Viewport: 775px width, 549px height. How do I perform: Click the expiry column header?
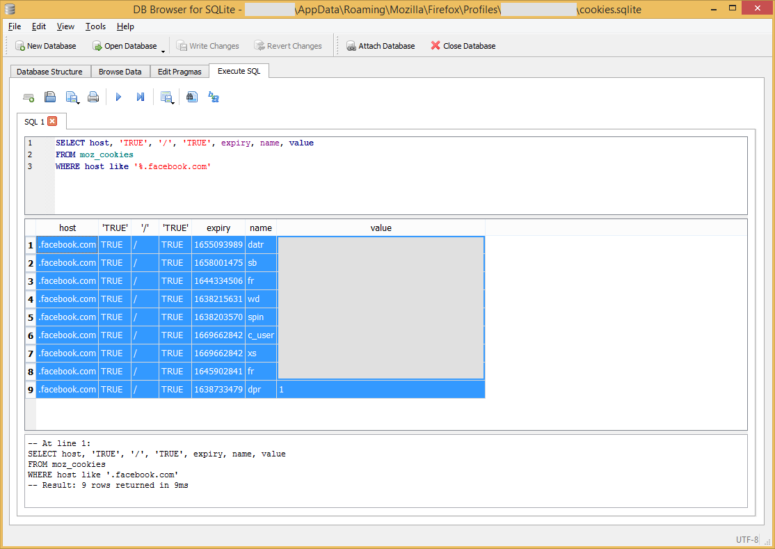pos(218,228)
